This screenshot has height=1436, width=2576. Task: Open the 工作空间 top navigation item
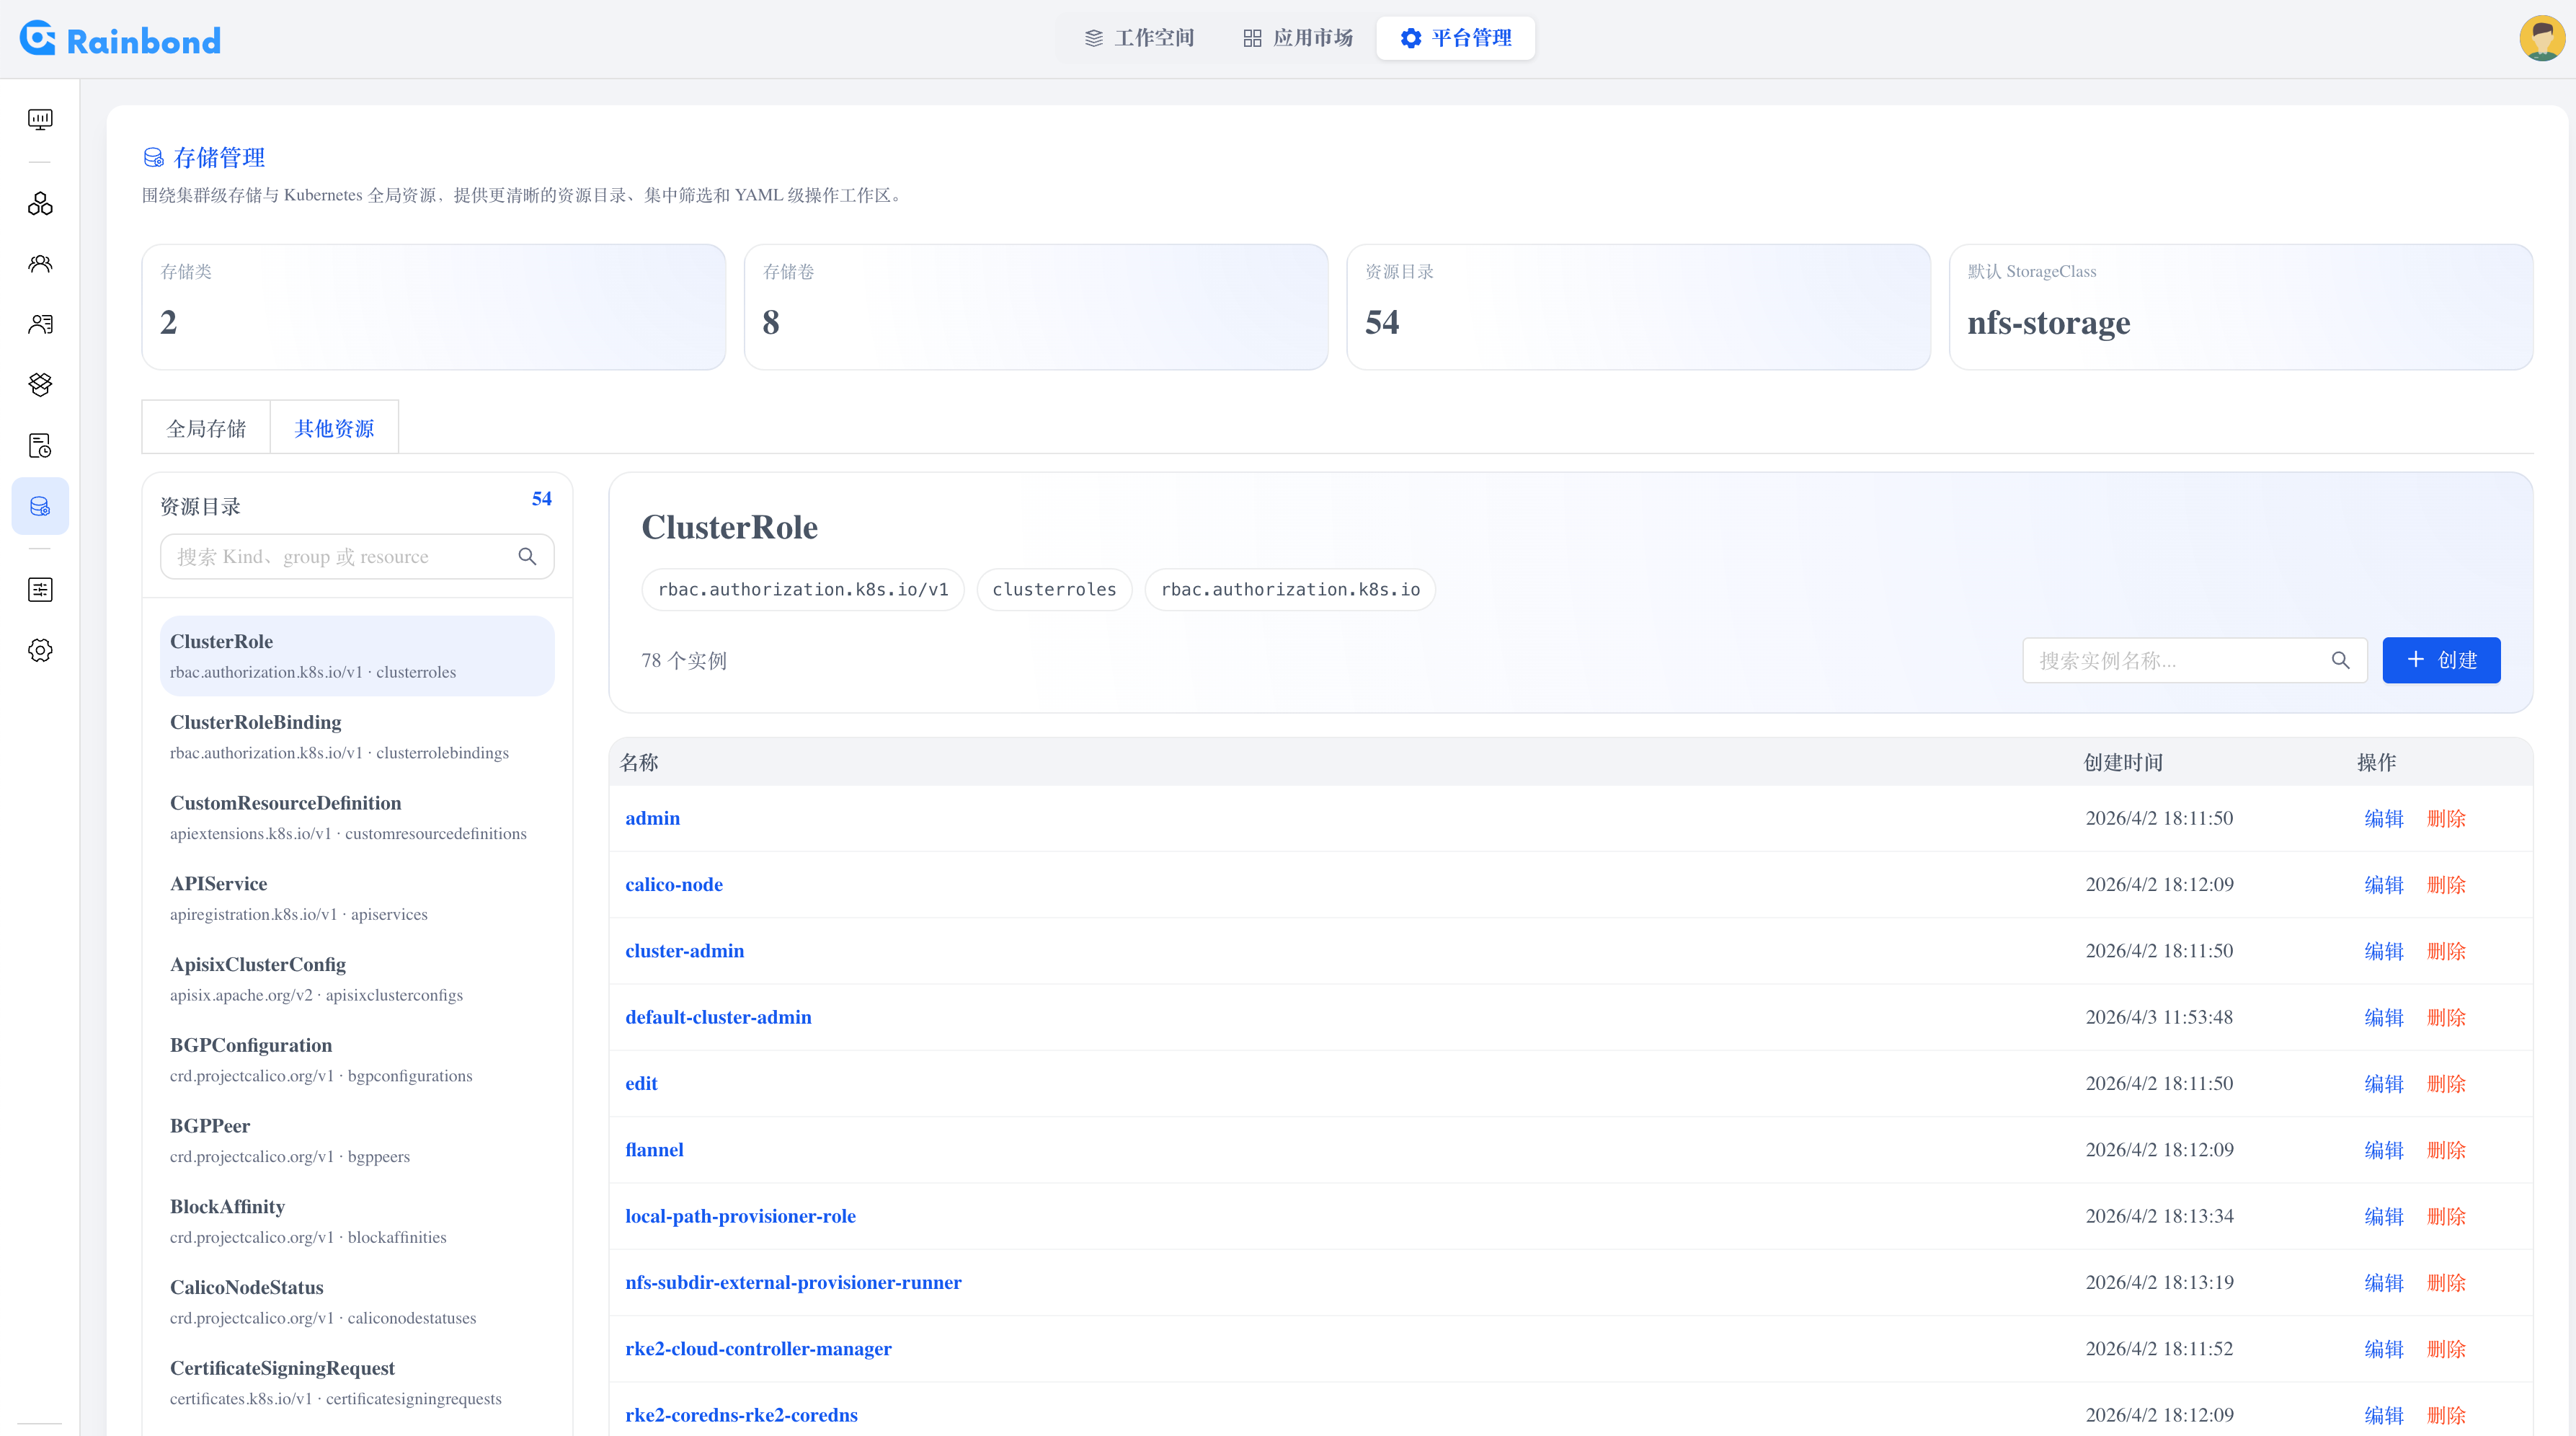[x=1139, y=38]
